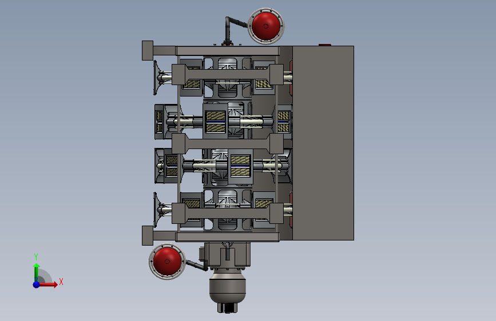The width and height of the screenshot is (496, 321).
Task: Select the red sphere at bottom left of model
Action: (168, 261)
